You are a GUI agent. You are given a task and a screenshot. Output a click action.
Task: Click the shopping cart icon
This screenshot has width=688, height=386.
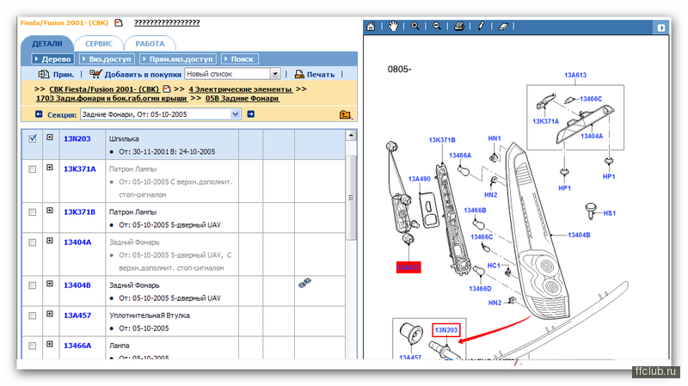[95, 74]
